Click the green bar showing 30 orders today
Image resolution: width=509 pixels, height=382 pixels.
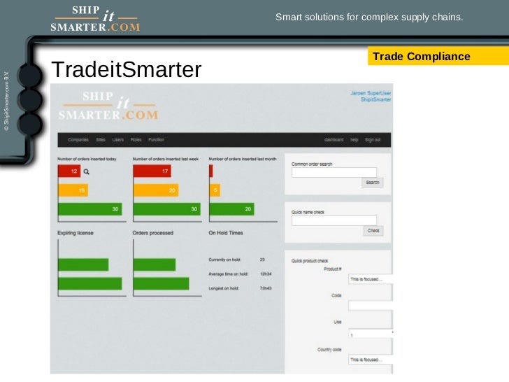90,209
